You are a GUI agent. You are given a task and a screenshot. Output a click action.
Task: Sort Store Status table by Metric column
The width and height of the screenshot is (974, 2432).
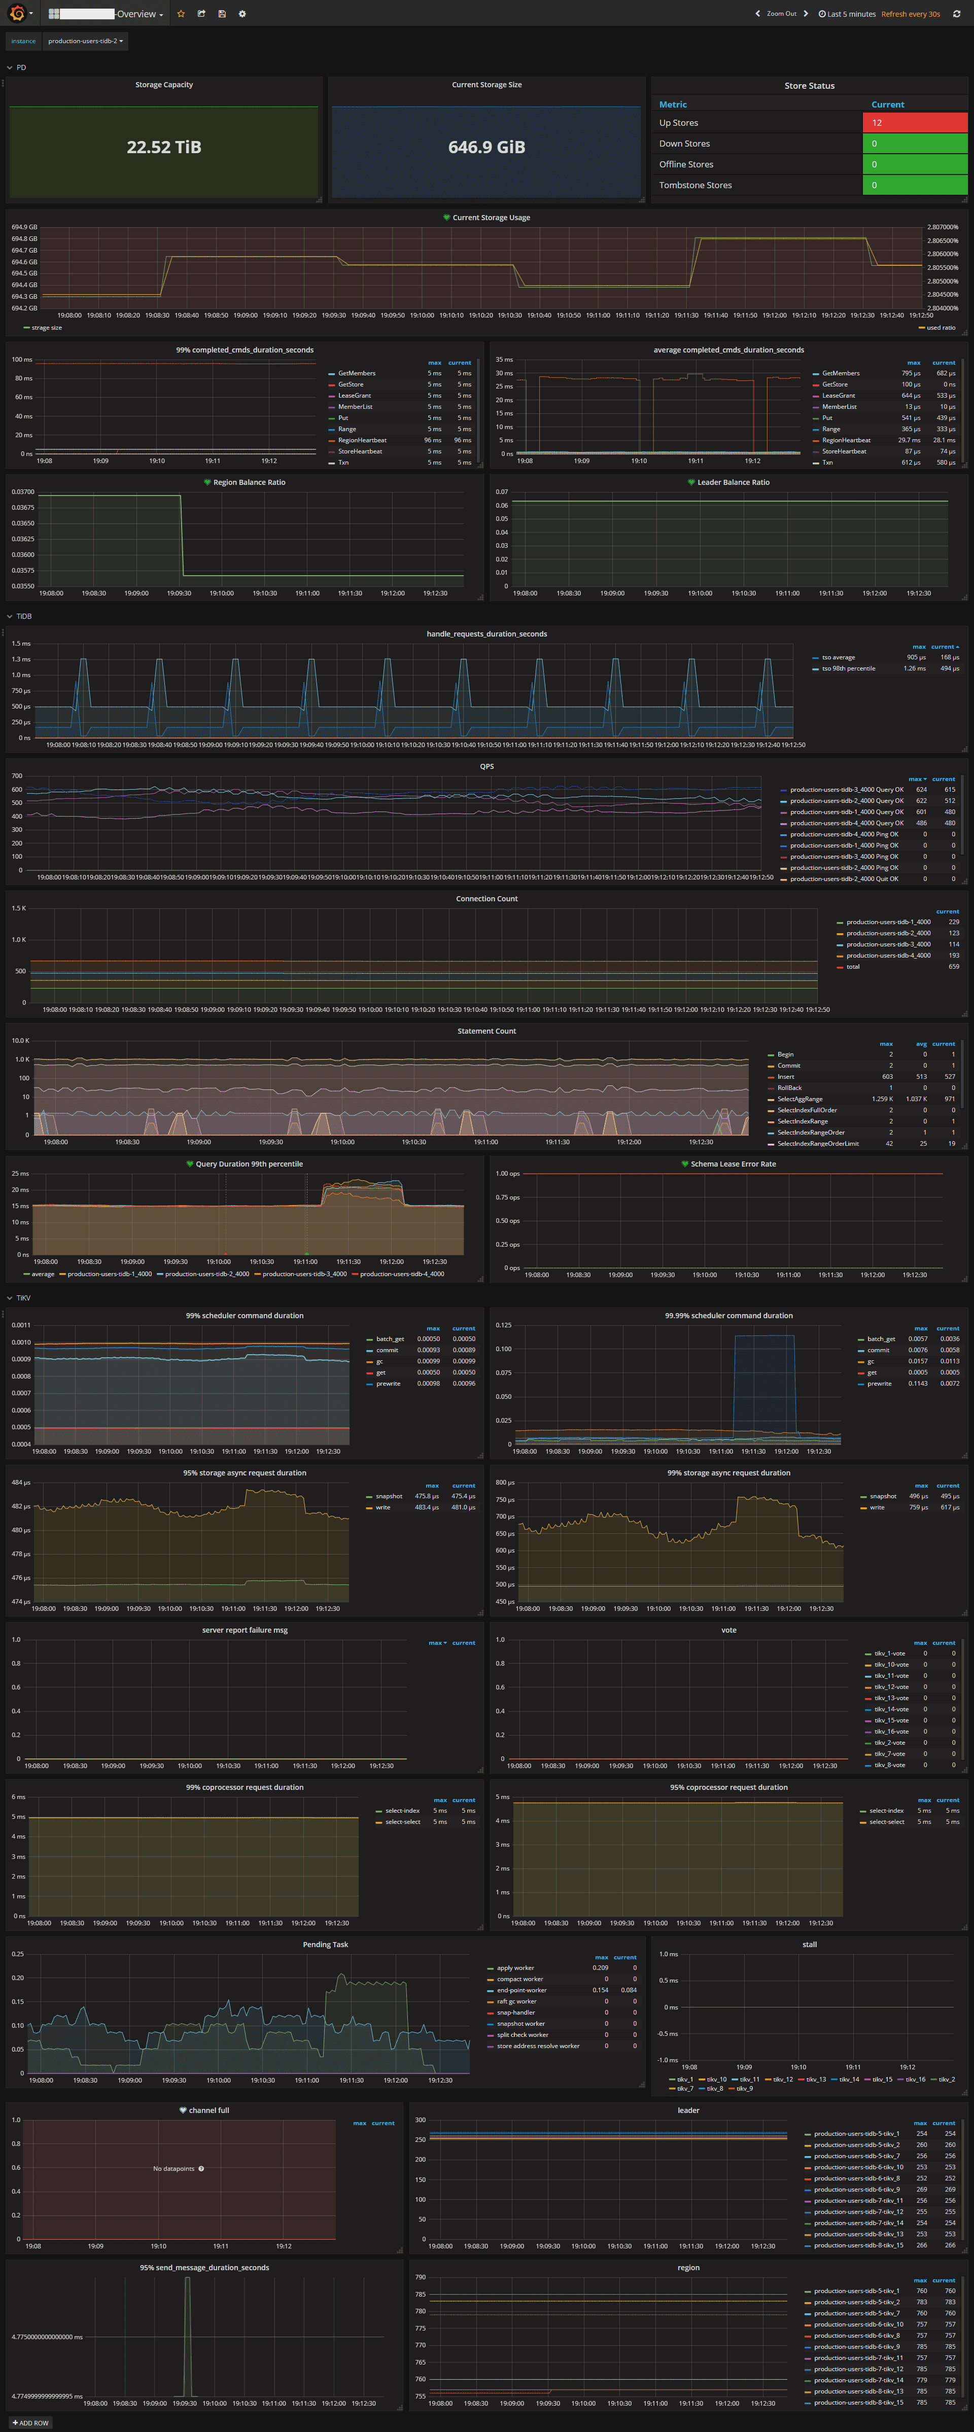pos(673,105)
